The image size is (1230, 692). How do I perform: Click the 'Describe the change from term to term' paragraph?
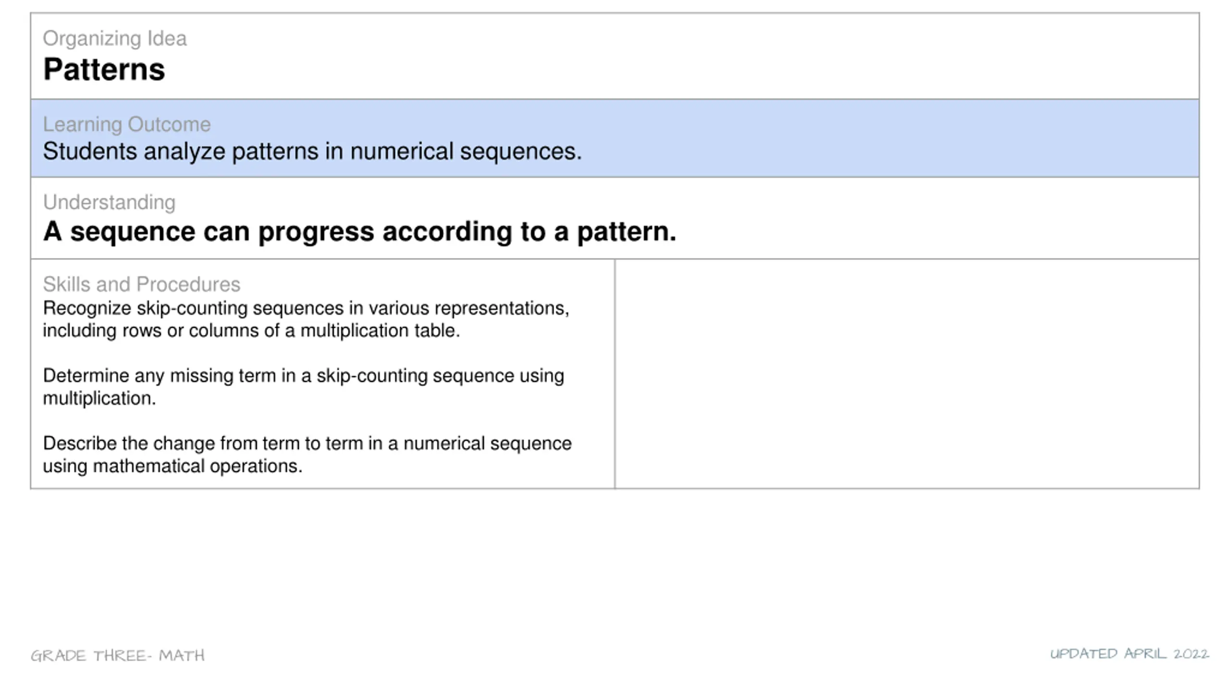coord(307,455)
